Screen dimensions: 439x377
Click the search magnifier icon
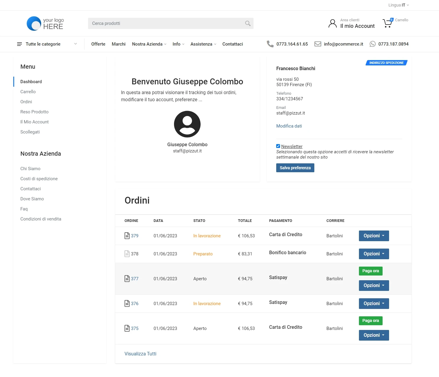[x=248, y=23]
